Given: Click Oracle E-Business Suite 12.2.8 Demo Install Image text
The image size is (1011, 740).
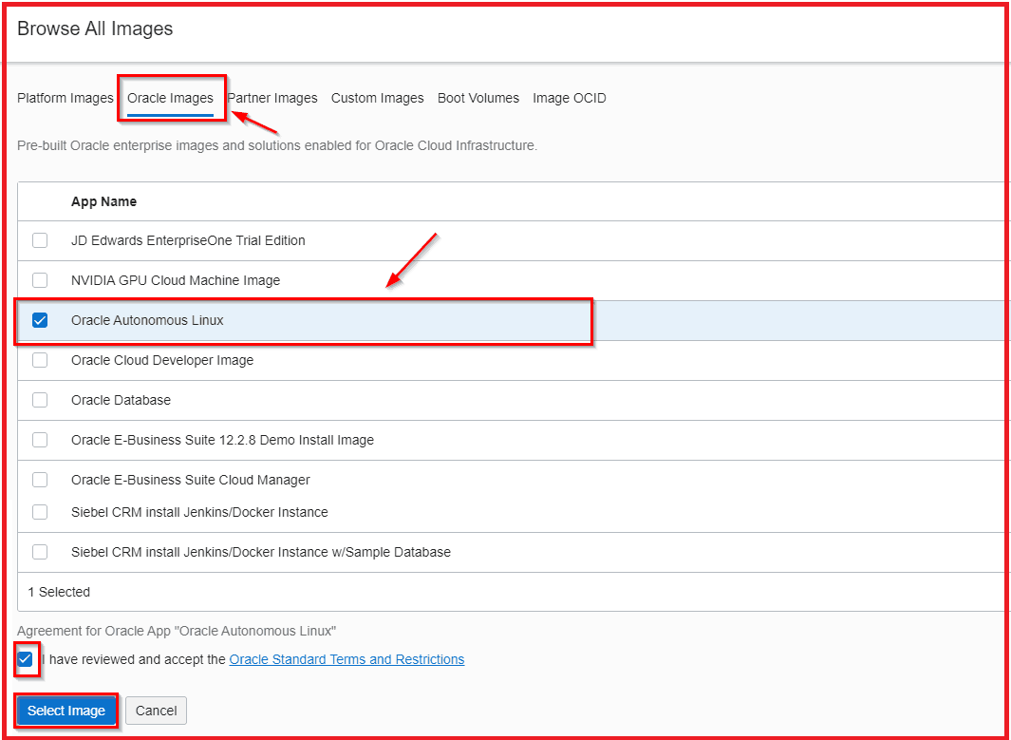Looking at the screenshot, I should point(222,440).
